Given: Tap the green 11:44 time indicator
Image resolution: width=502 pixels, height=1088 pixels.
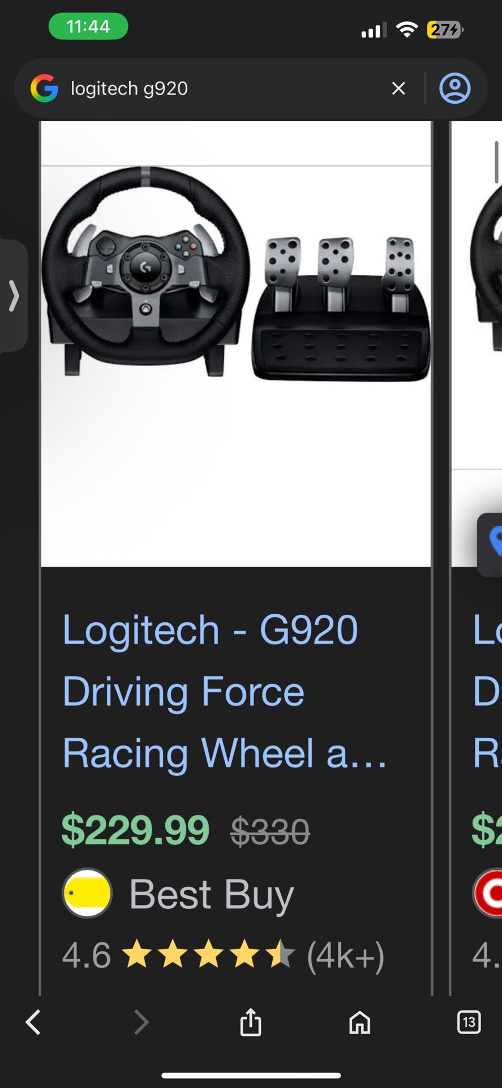Looking at the screenshot, I should tap(88, 26).
